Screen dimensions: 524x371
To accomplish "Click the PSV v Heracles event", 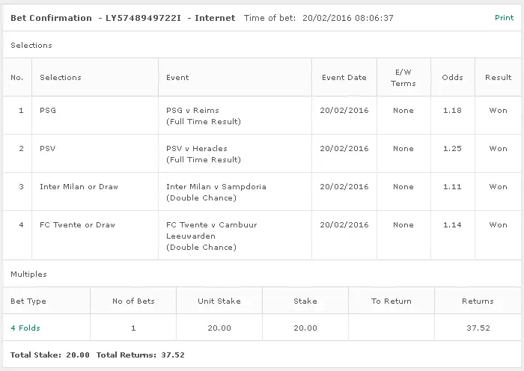I will click(196, 148).
